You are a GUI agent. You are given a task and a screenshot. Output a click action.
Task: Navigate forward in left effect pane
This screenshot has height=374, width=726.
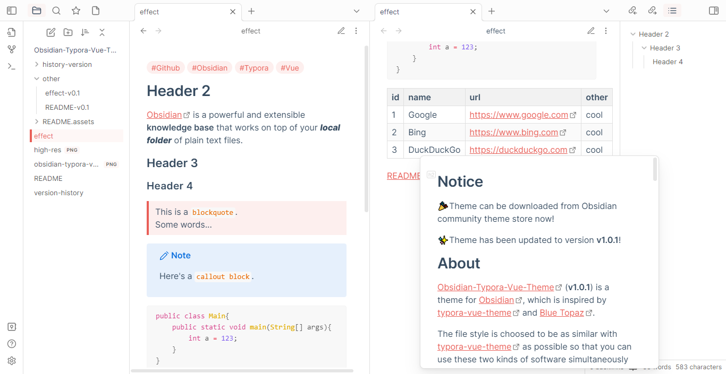pyautogui.click(x=158, y=31)
